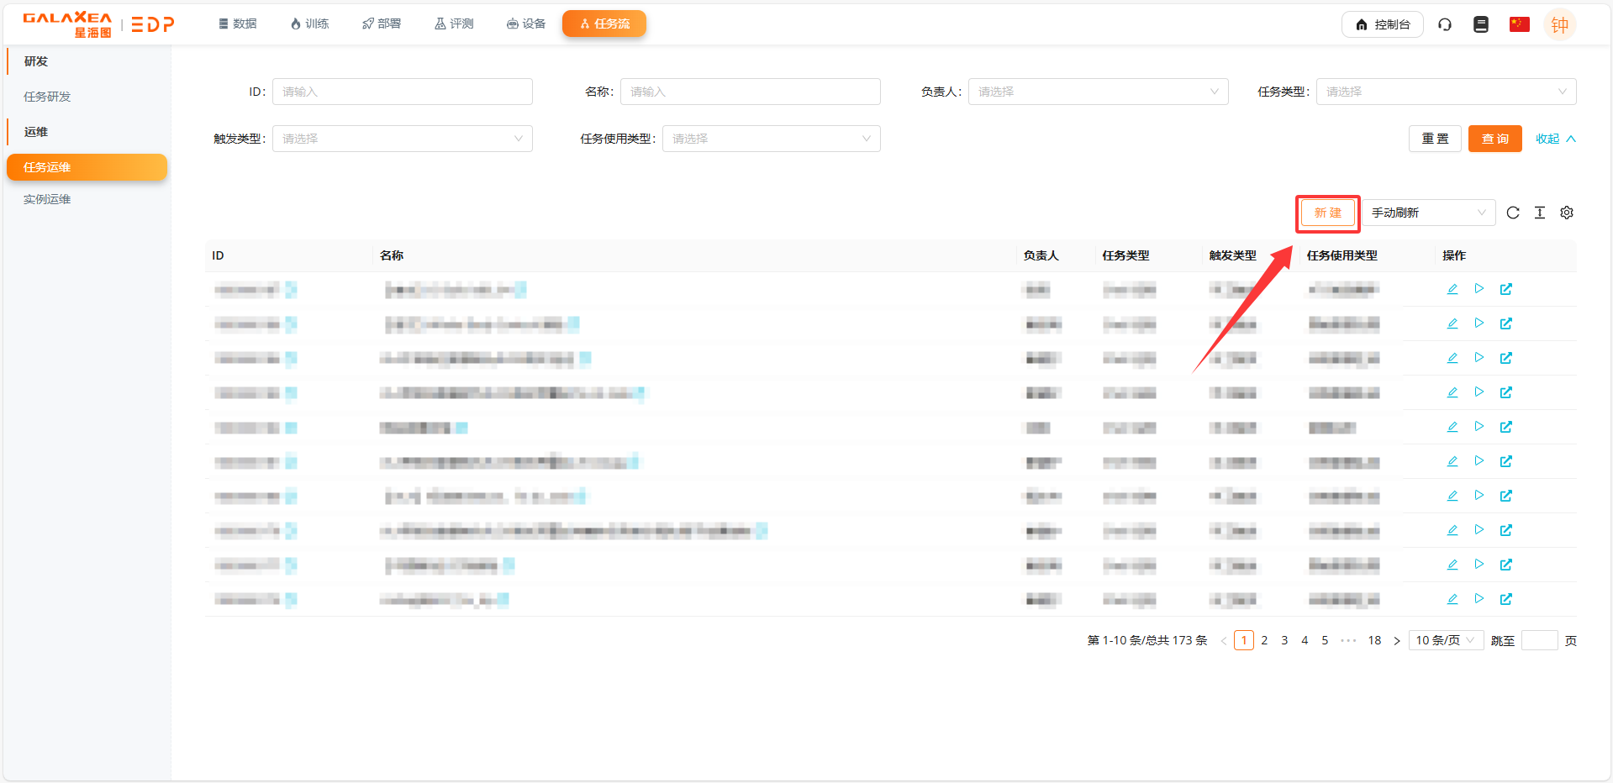This screenshot has height=783, width=1613.
Task: Go to page 2 in pagination
Action: coord(1264,640)
